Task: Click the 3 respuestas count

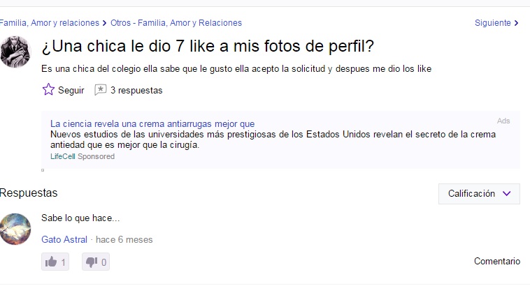Action: point(136,91)
